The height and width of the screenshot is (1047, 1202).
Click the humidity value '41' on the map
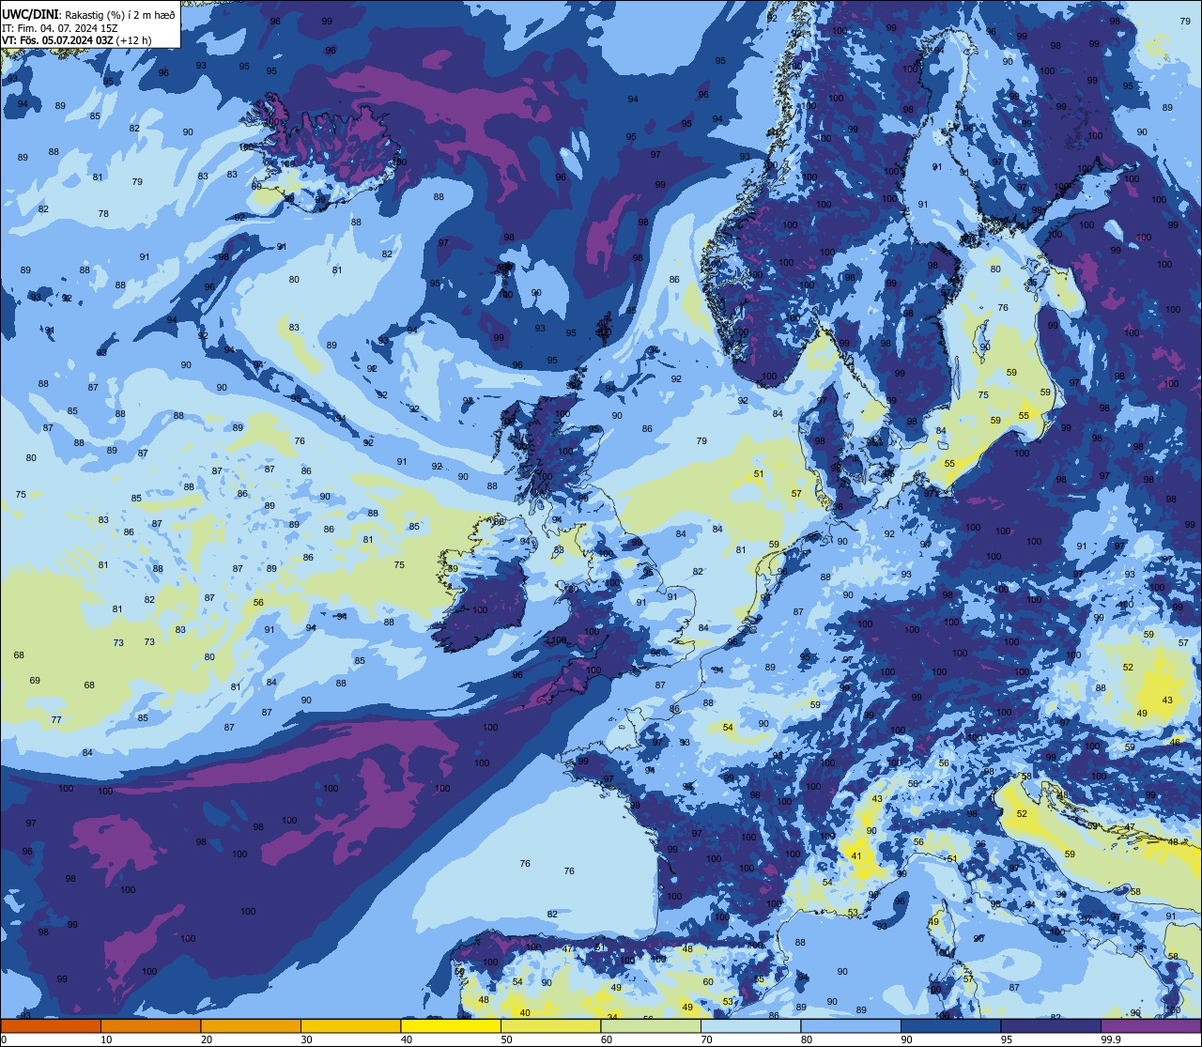855,856
